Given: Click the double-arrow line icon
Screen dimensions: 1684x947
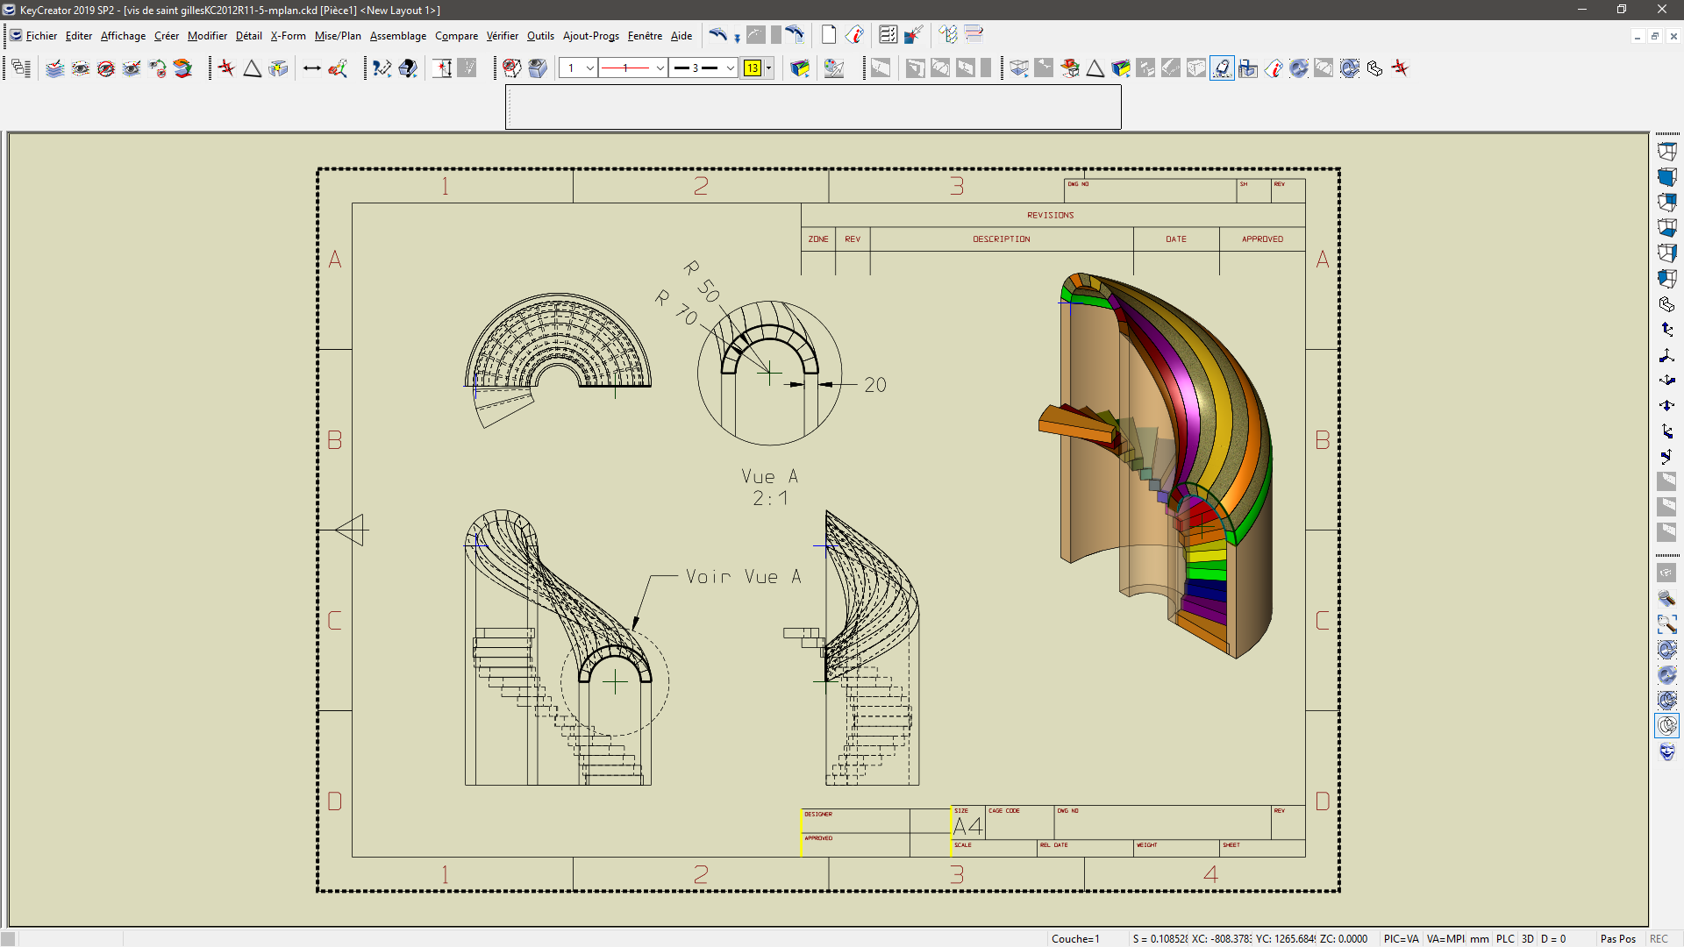Looking at the screenshot, I should tap(311, 68).
